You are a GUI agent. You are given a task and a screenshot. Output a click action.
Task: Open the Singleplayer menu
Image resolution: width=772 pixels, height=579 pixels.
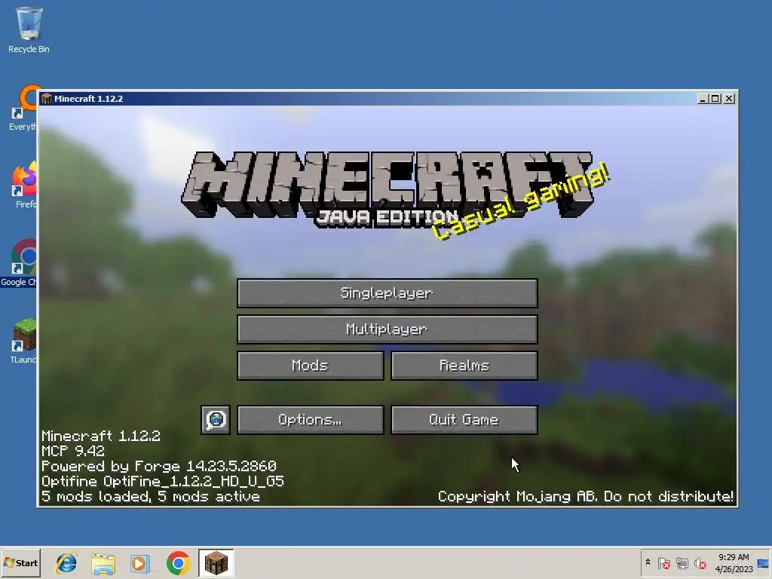point(387,293)
